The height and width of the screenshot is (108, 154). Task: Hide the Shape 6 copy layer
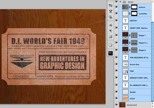pyautogui.click(x=116, y=42)
